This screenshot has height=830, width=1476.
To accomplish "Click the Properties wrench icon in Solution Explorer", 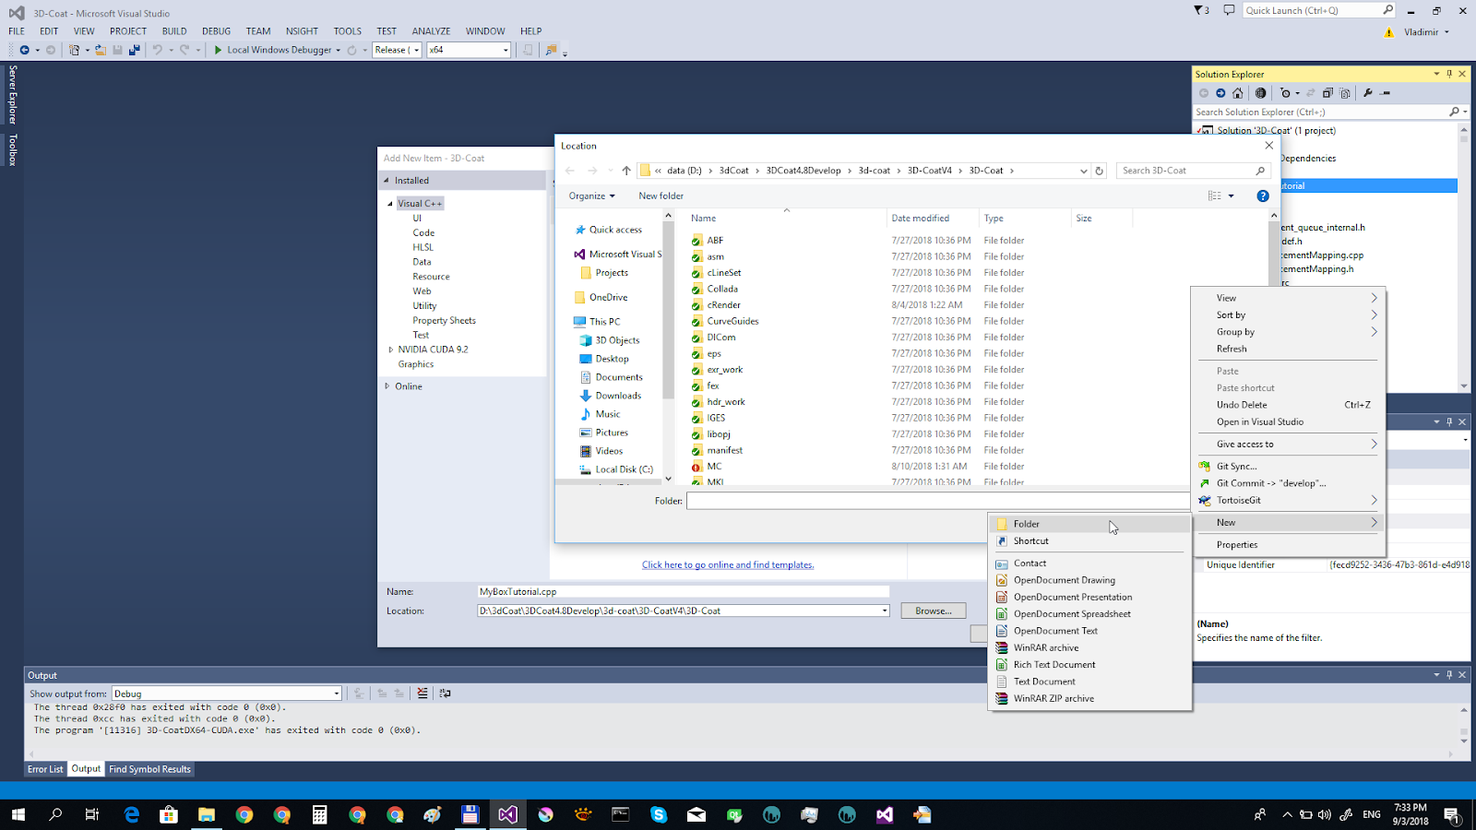I will coord(1368,93).
